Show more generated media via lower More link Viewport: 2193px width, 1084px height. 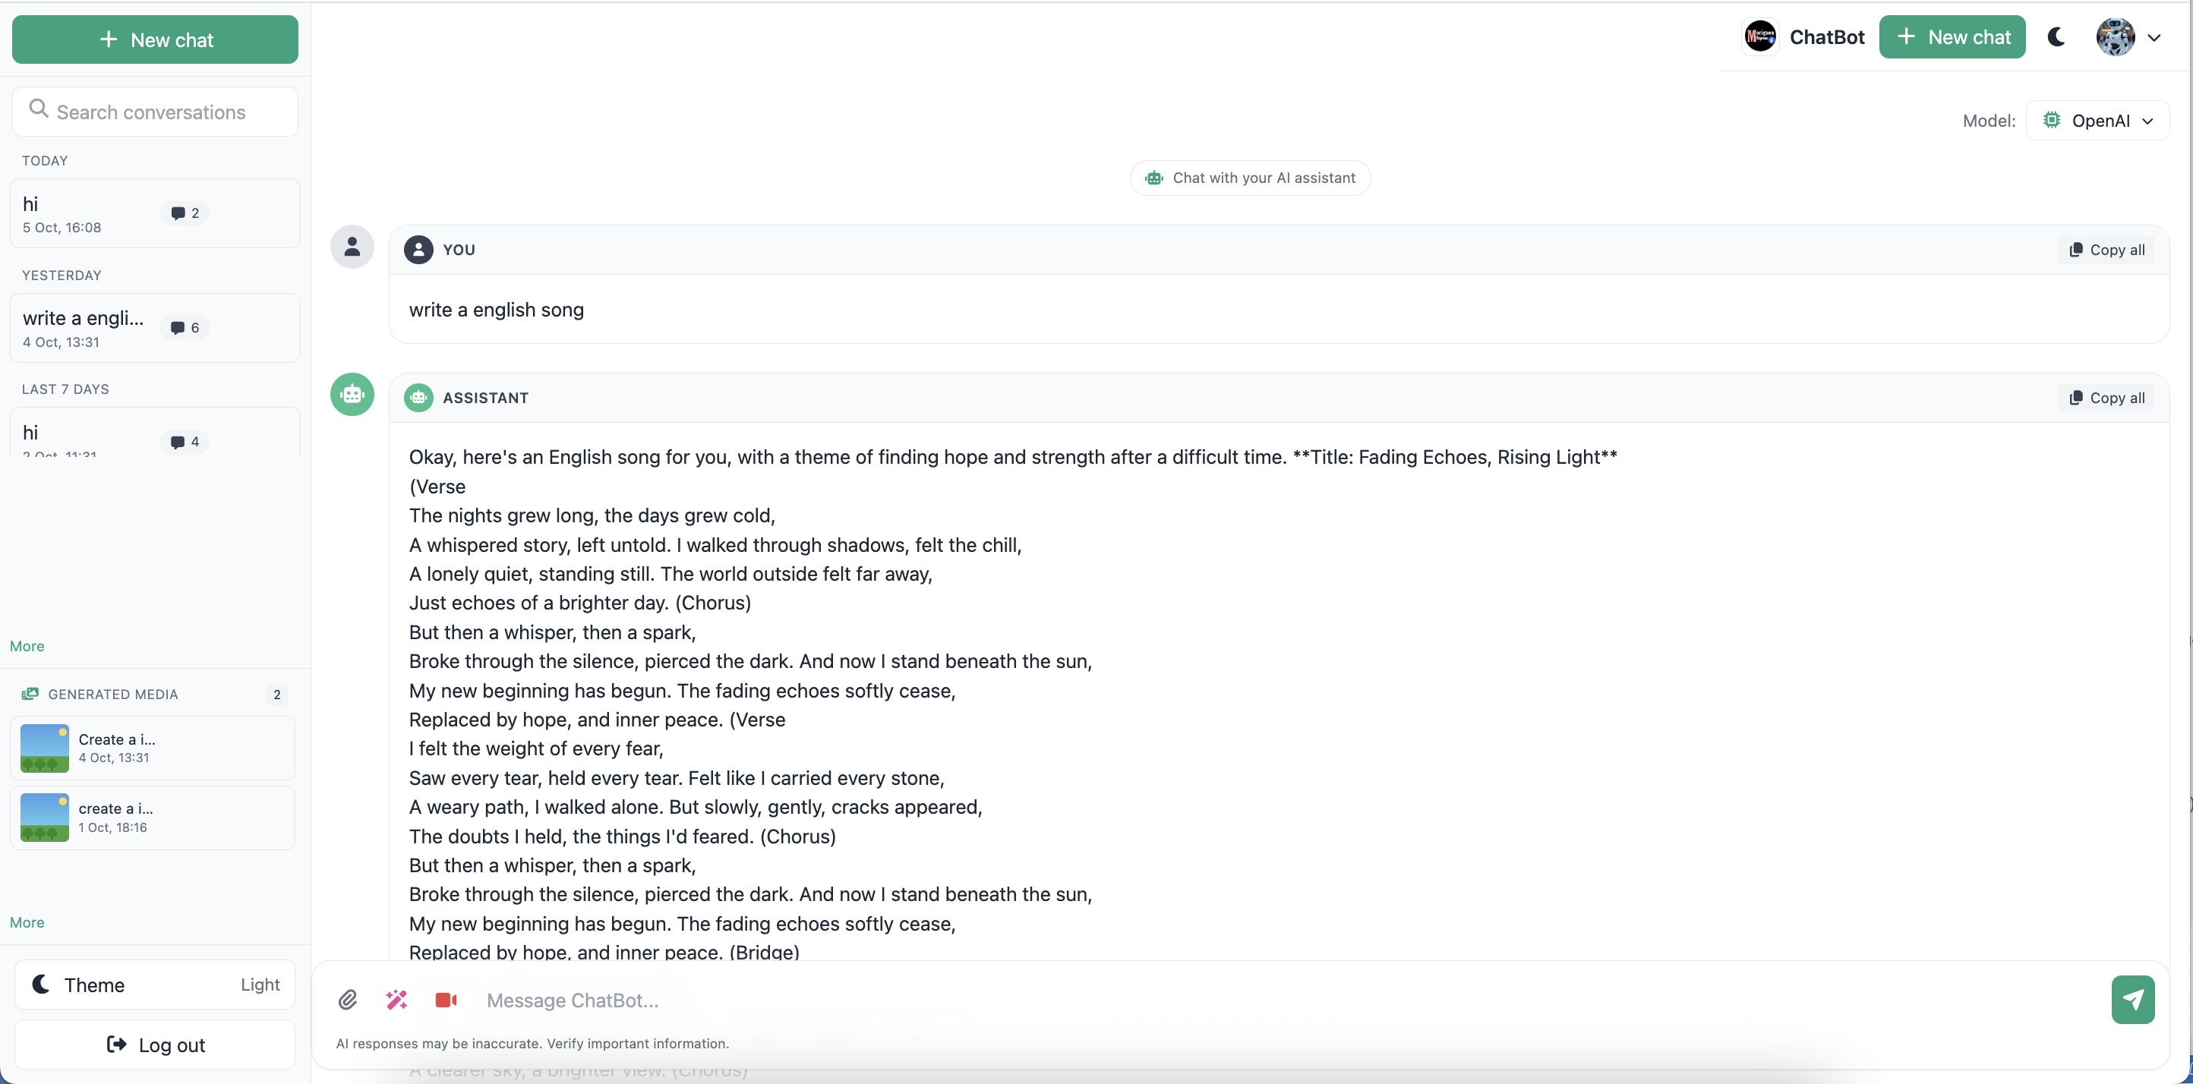pos(27,922)
